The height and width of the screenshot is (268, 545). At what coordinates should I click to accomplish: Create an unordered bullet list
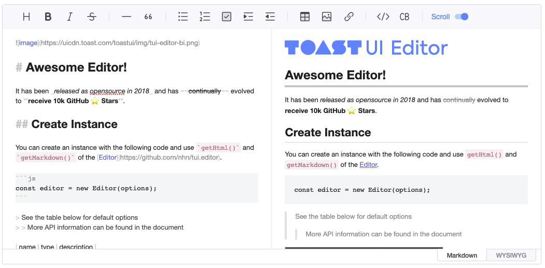pos(183,17)
